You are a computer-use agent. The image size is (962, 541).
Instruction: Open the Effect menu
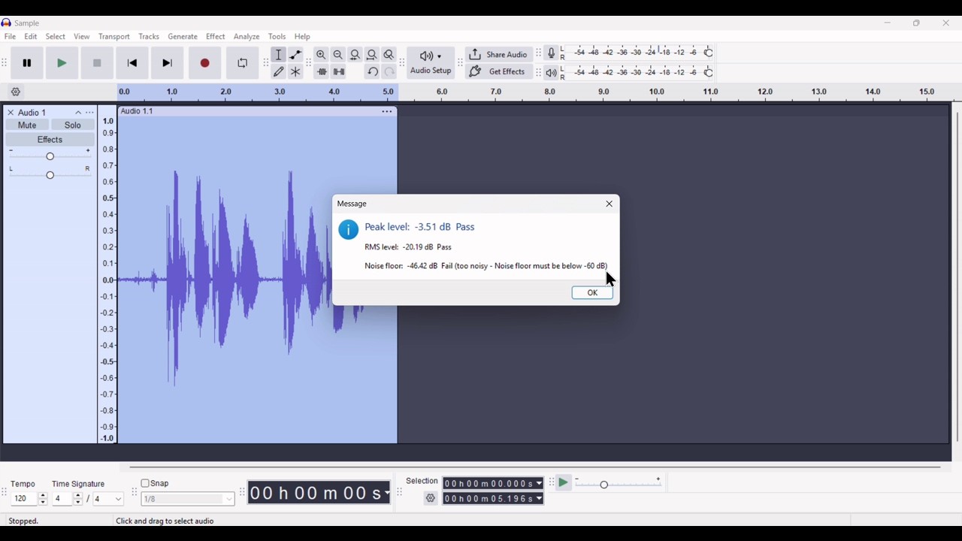[x=216, y=37]
